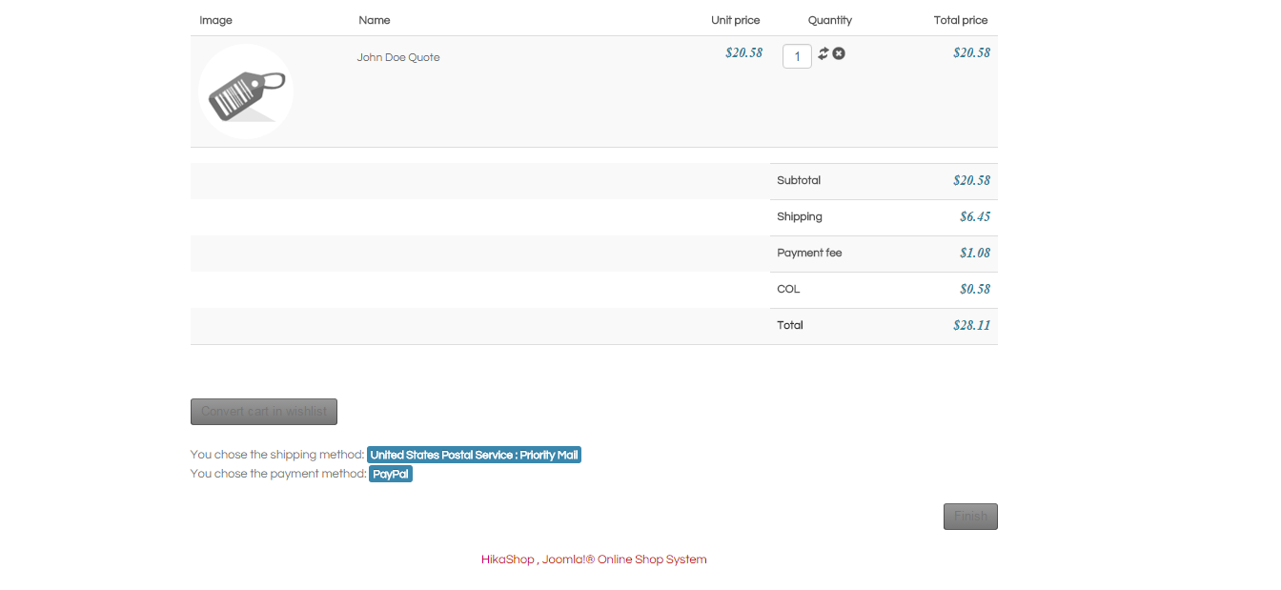Image resolution: width=1281 pixels, height=590 pixels.
Task: Open Joomla!® Online Shop System link
Action: 624,559
